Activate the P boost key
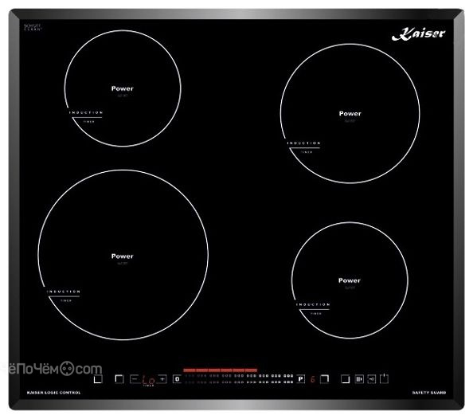Screen dimensions: 473x419 pos(301,379)
